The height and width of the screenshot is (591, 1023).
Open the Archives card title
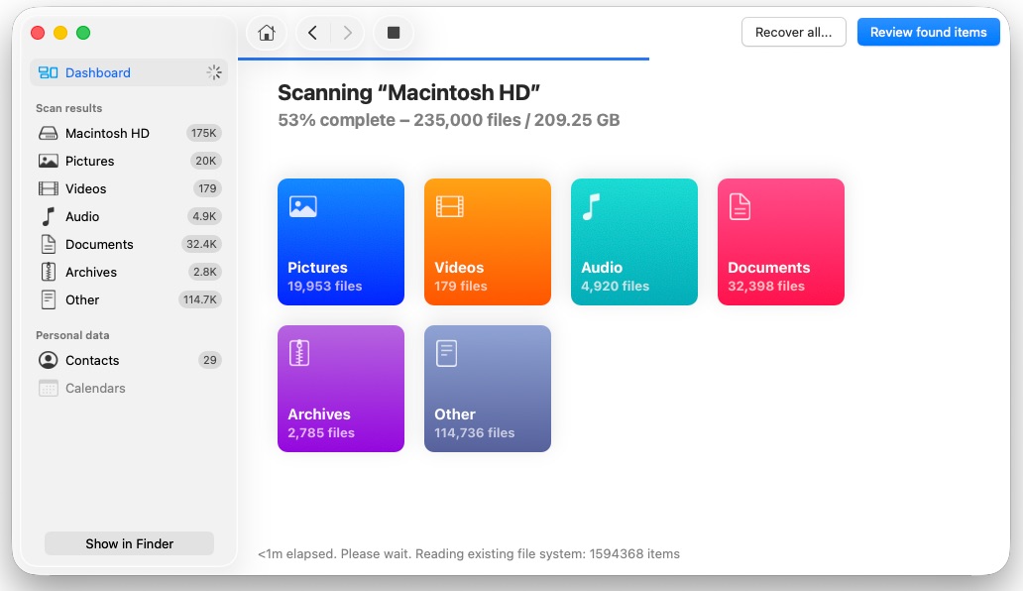point(319,414)
